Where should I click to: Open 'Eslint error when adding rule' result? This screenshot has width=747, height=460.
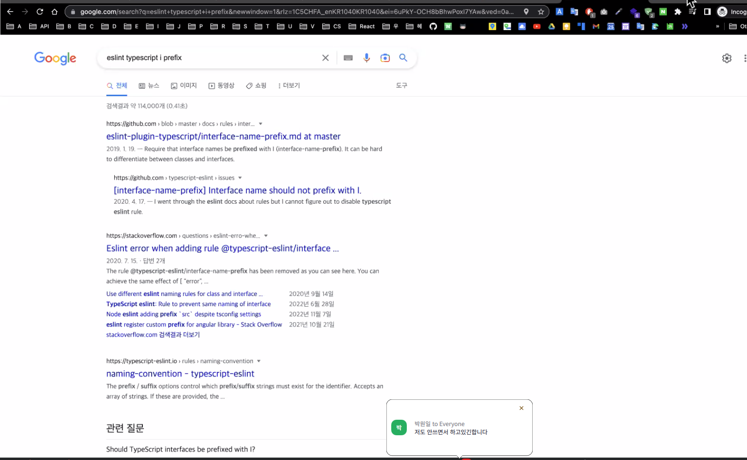(x=223, y=248)
